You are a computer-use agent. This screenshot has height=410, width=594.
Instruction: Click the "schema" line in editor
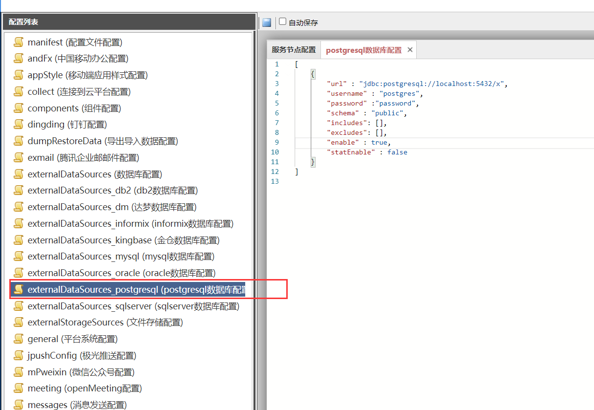[366, 113]
